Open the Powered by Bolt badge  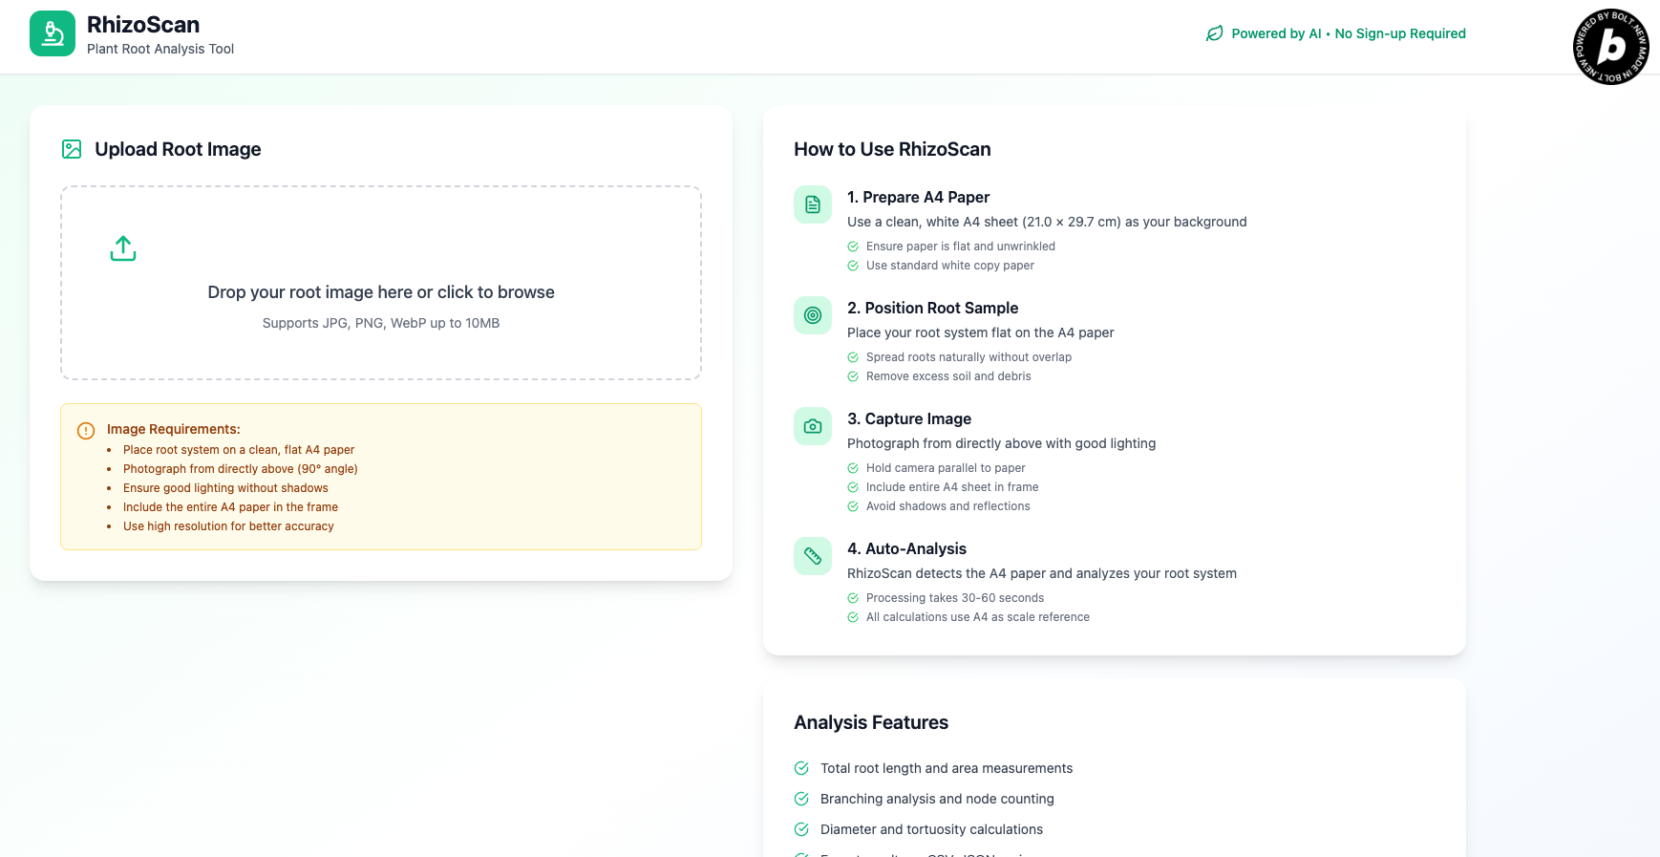point(1610,47)
